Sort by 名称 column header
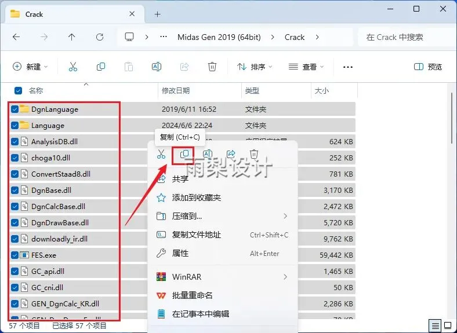Viewport: 457px width, 333px height. point(36,90)
